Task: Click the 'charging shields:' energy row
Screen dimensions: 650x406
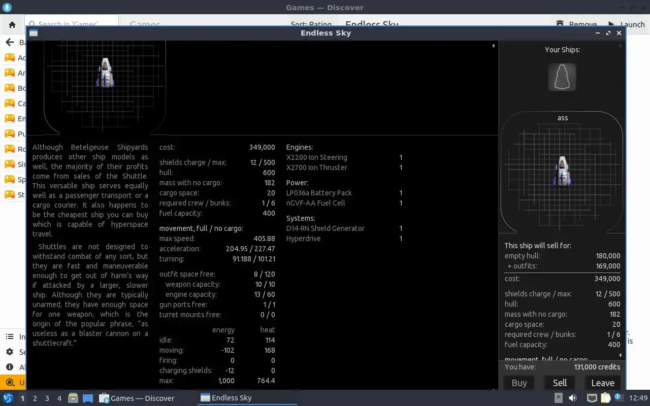Action: (217, 370)
